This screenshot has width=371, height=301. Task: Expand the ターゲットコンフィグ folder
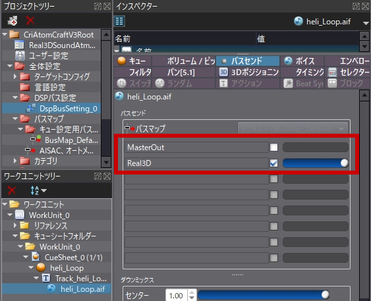coord(15,76)
